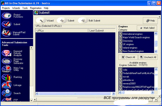
Task: Toggle Ireland engines checkbox
Action: coord(120,48)
